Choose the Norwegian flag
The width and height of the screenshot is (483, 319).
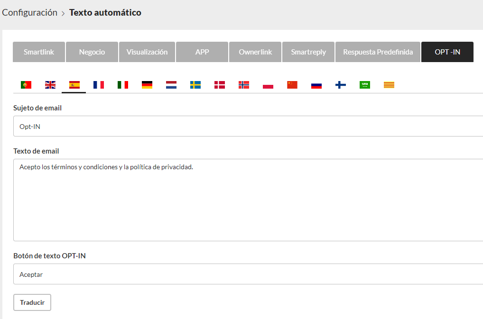pos(244,85)
